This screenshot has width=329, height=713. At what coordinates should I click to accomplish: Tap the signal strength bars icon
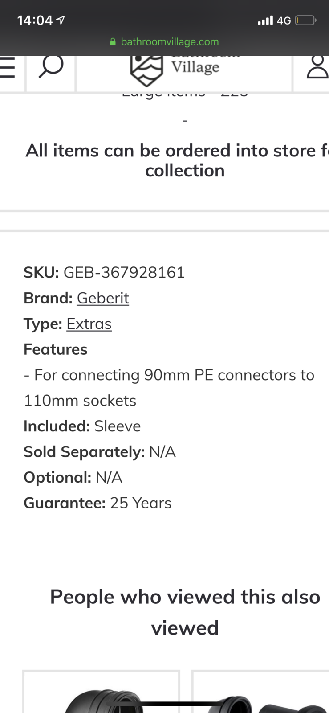265,20
